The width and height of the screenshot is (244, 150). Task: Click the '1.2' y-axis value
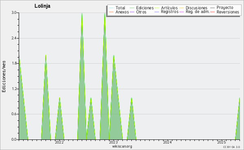(14, 89)
